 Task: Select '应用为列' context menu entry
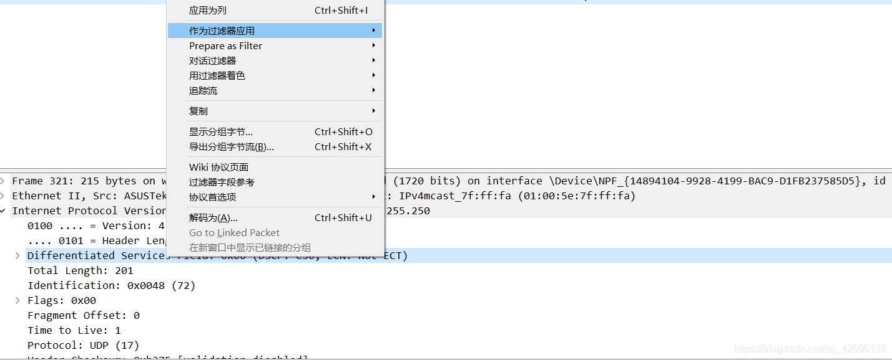click(275, 11)
